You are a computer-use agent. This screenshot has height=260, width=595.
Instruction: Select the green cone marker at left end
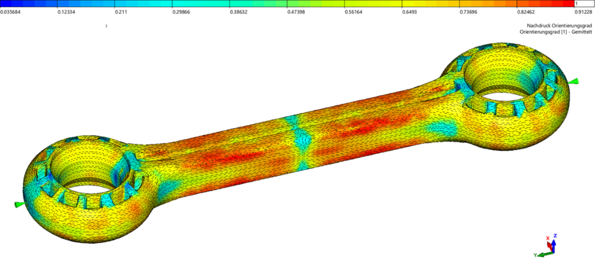20,204
